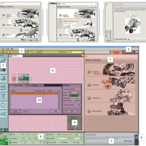This screenshot has height=146, width=146.
Task: Select the Loop block in the palette
Action: click(3, 105)
